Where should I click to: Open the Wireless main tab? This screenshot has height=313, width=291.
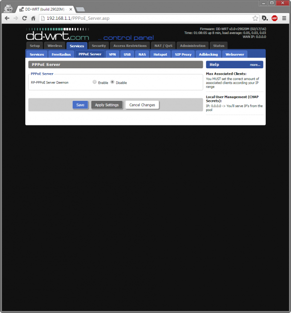(x=55, y=46)
